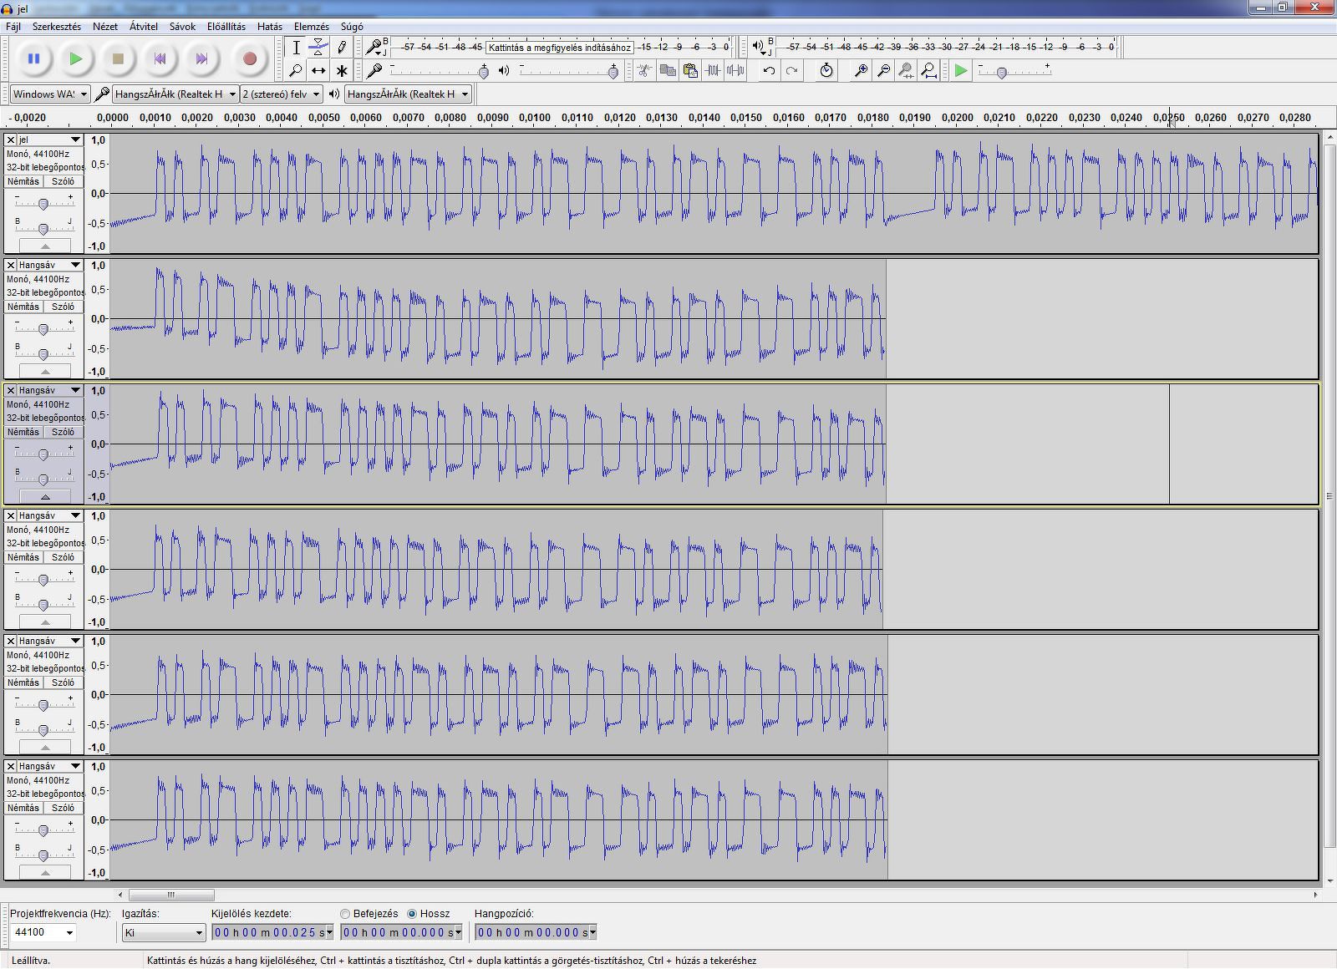Image resolution: width=1337 pixels, height=969 pixels.
Task: Open the Windows WASAPI audio host dropdown
Action: 50,94
